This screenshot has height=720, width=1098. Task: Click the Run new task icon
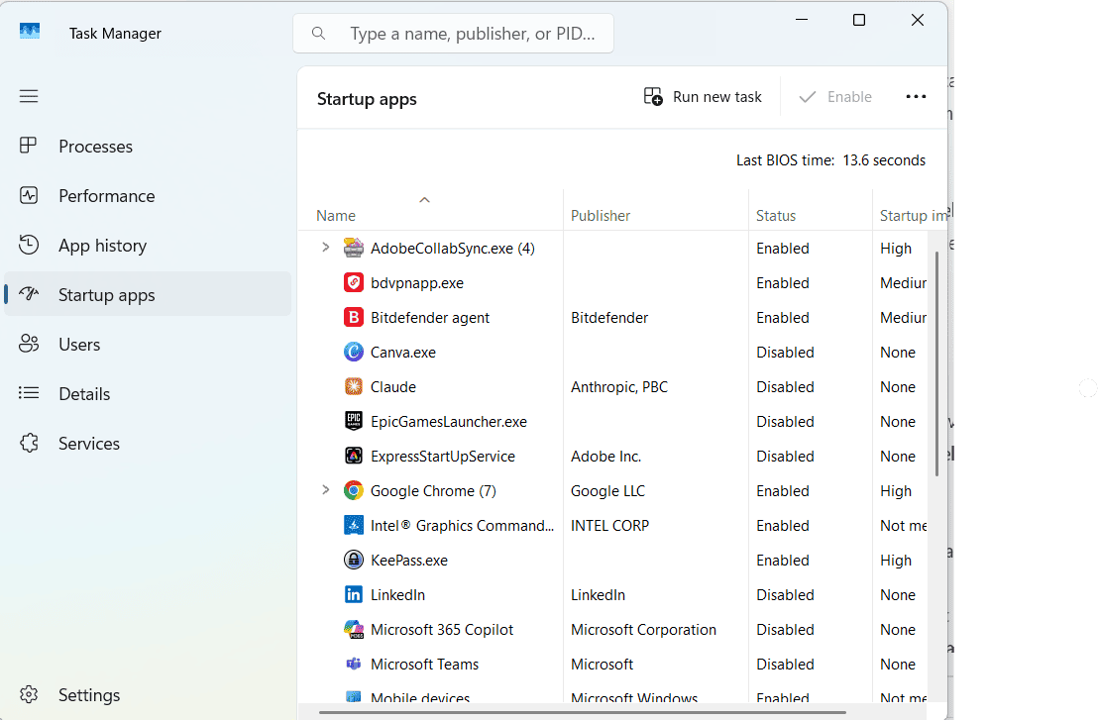click(653, 96)
